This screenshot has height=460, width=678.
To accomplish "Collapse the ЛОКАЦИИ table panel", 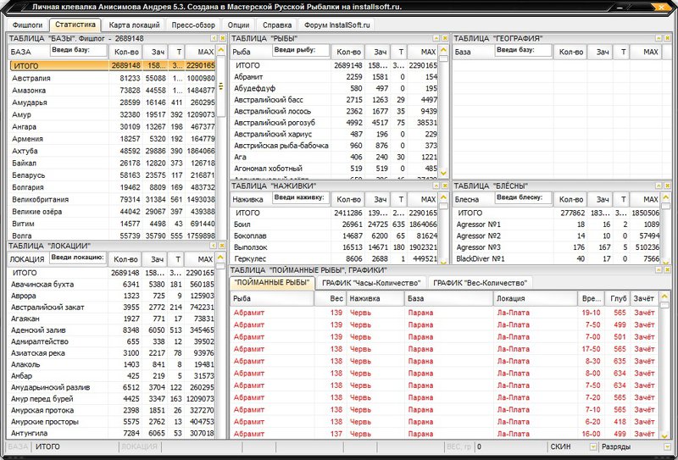I will [214, 246].
